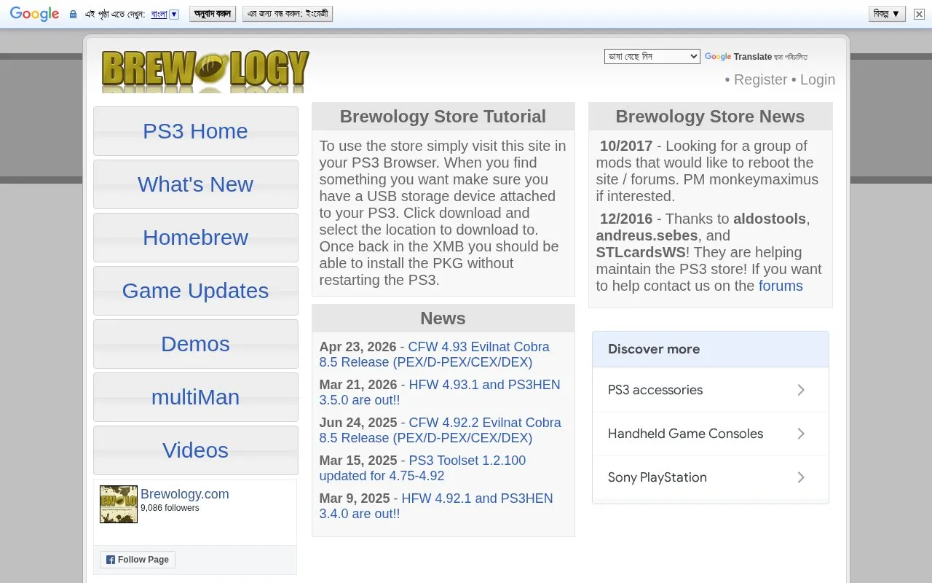The image size is (932, 583).
Task: Open HFW 4.93.1 and PS3HEN 3.5.0 link
Action: pos(440,392)
